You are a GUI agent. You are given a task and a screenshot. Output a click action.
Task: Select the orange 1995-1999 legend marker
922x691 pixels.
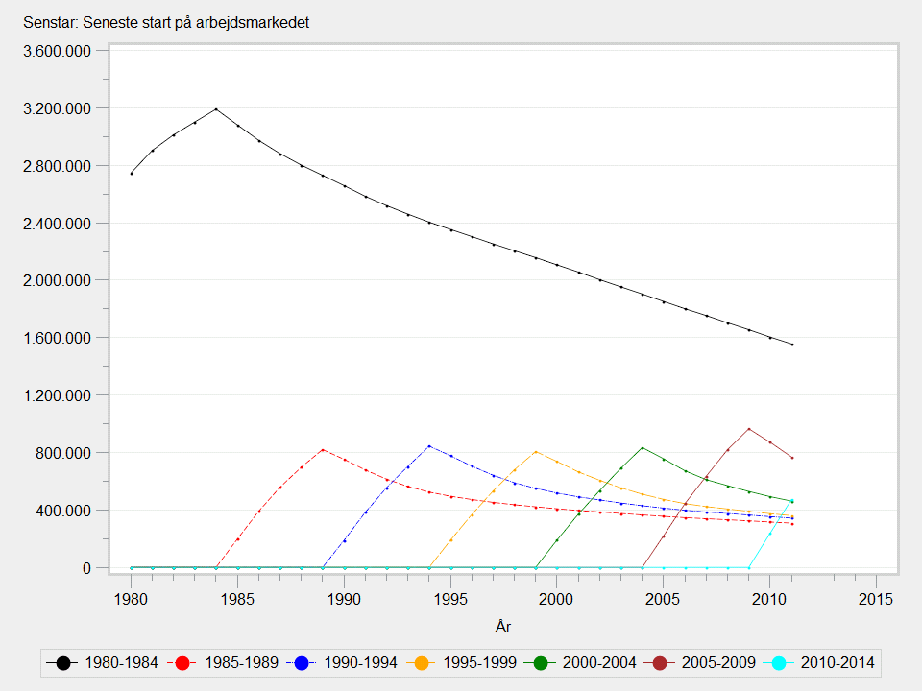coord(424,662)
